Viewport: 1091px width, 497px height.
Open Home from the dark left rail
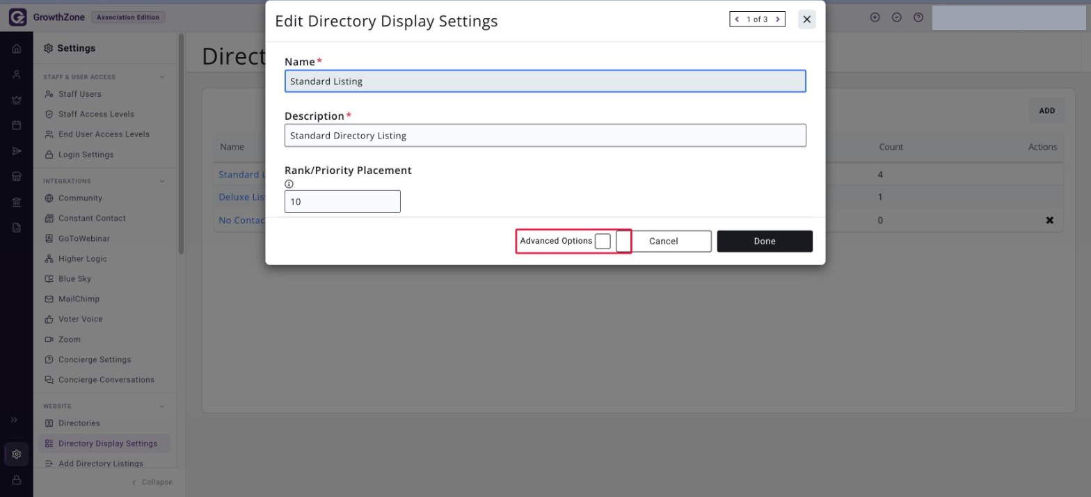point(17,49)
